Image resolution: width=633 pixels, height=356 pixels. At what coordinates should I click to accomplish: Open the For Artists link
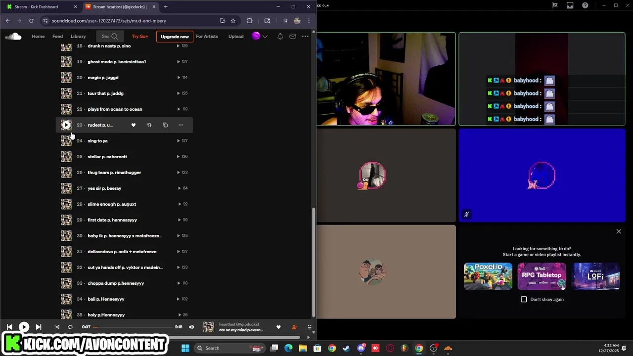click(207, 36)
